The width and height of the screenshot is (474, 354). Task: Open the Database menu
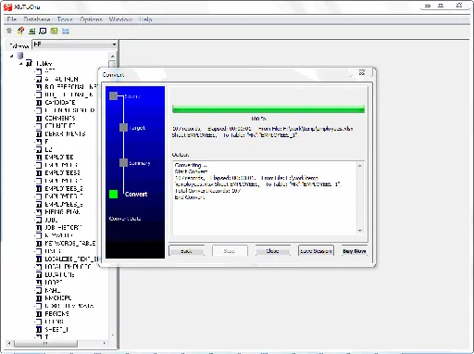(x=37, y=19)
